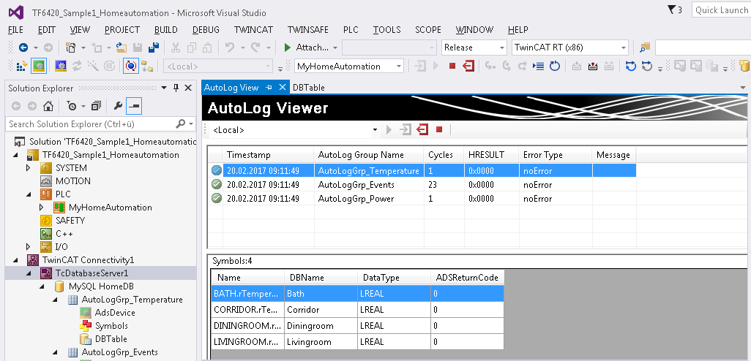Click the Solution Explorer Home icon

tap(48, 106)
